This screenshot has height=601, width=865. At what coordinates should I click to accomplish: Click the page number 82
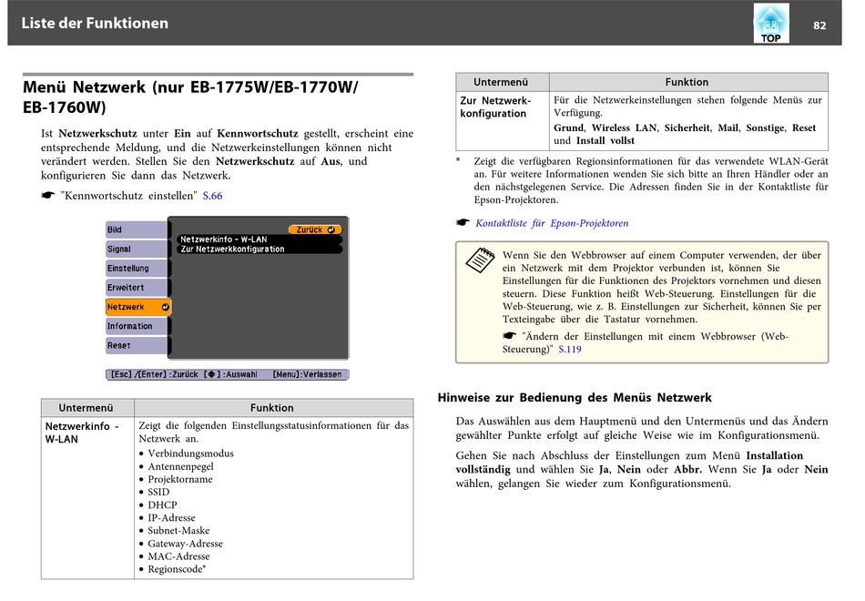click(819, 25)
